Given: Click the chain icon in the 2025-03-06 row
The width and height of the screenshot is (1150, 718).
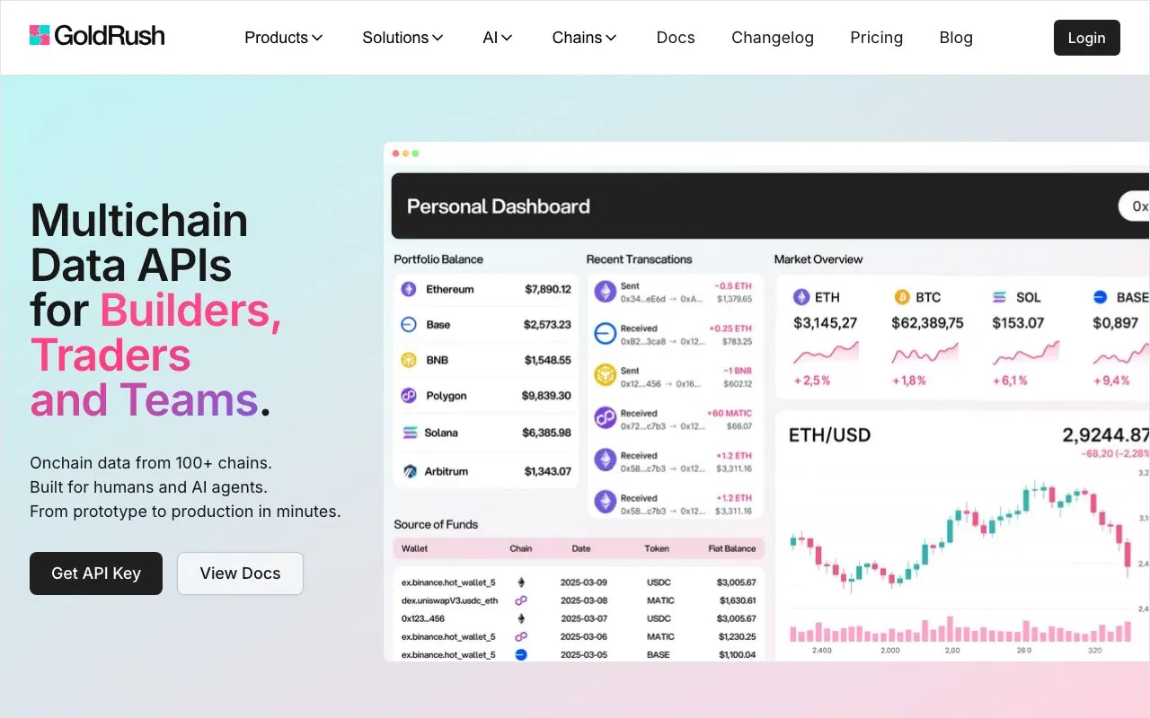Looking at the screenshot, I should click(x=520, y=636).
